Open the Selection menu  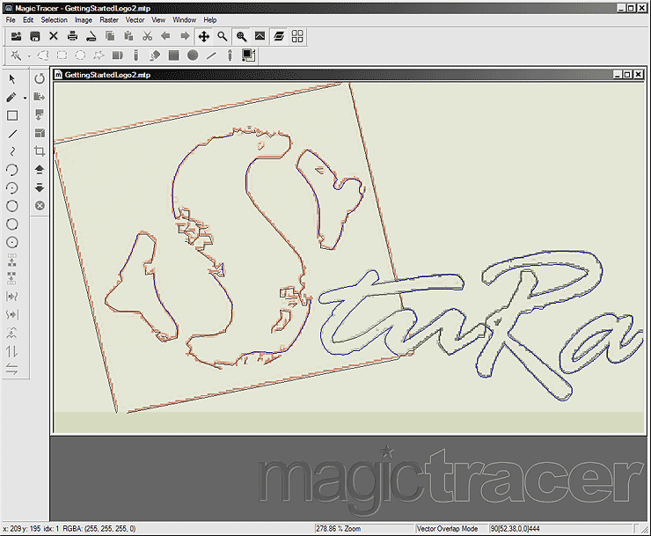pos(54,20)
